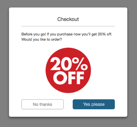Dismiss the checkout offer via No thanks
This screenshot has width=137, height=127.
tap(42, 104)
